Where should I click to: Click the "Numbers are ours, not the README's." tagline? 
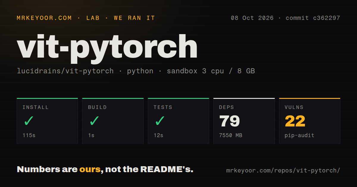click(x=105, y=169)
